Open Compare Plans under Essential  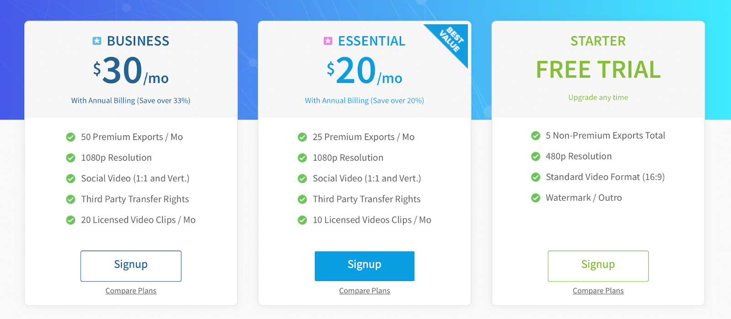pos(365,291)
